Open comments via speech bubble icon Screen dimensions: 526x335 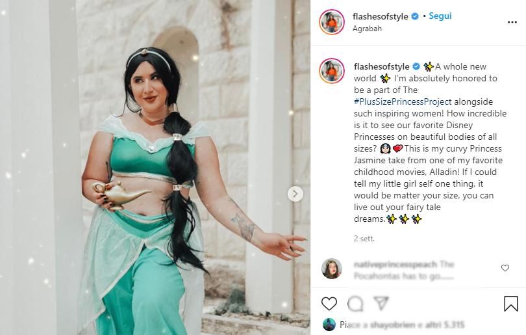coord(356,304)
